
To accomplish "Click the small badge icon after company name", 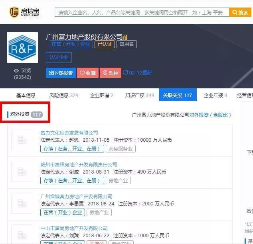I will coord(125,37).
